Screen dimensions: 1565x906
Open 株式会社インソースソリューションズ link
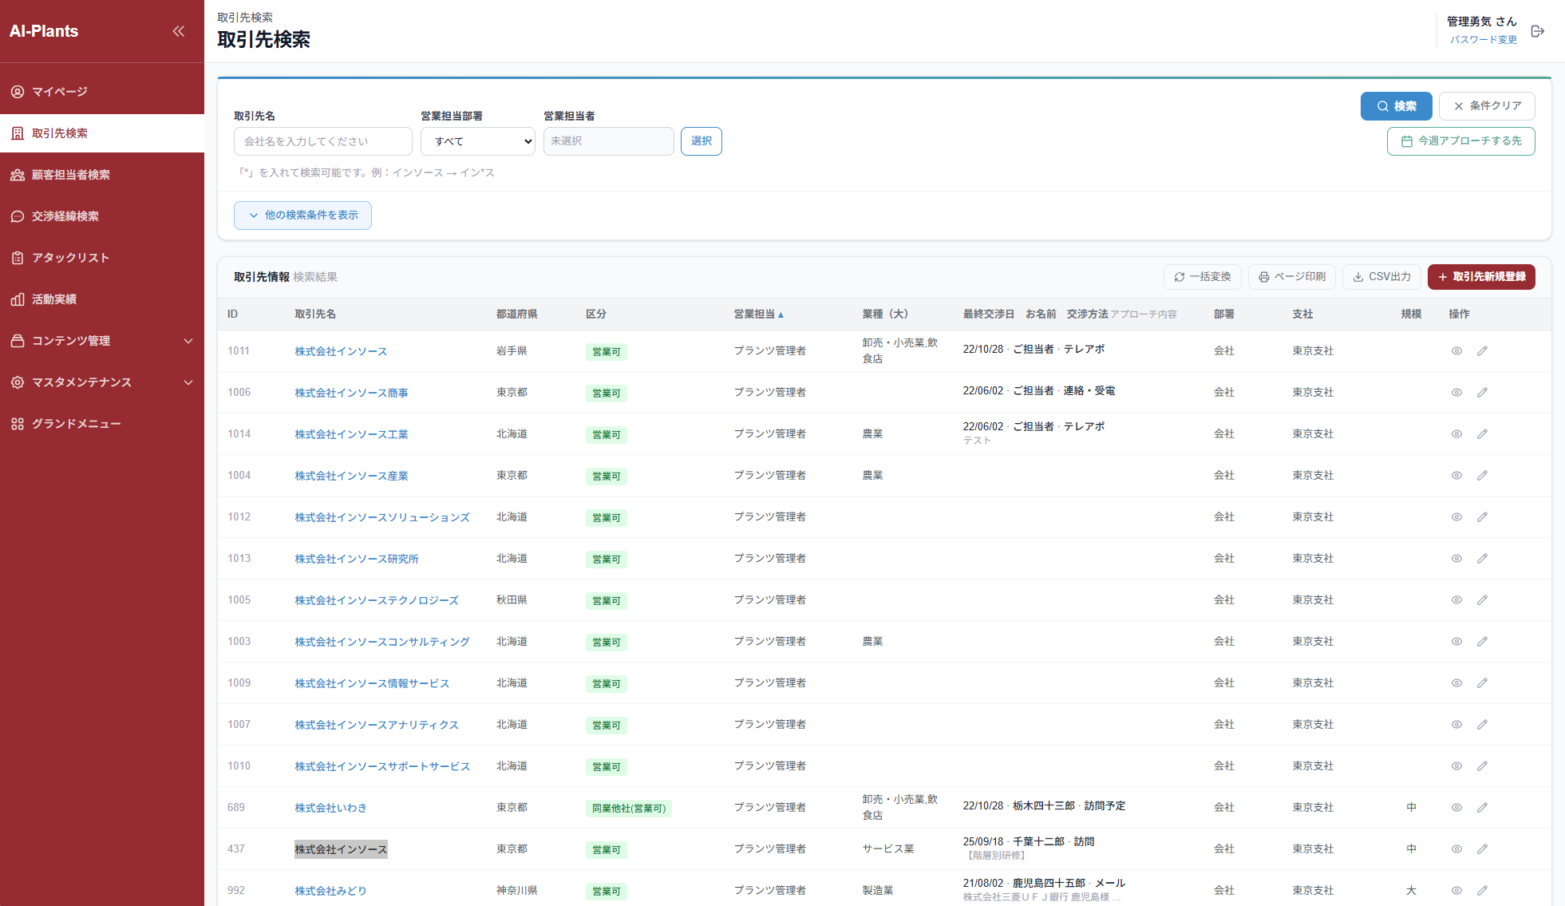[382, 517]
